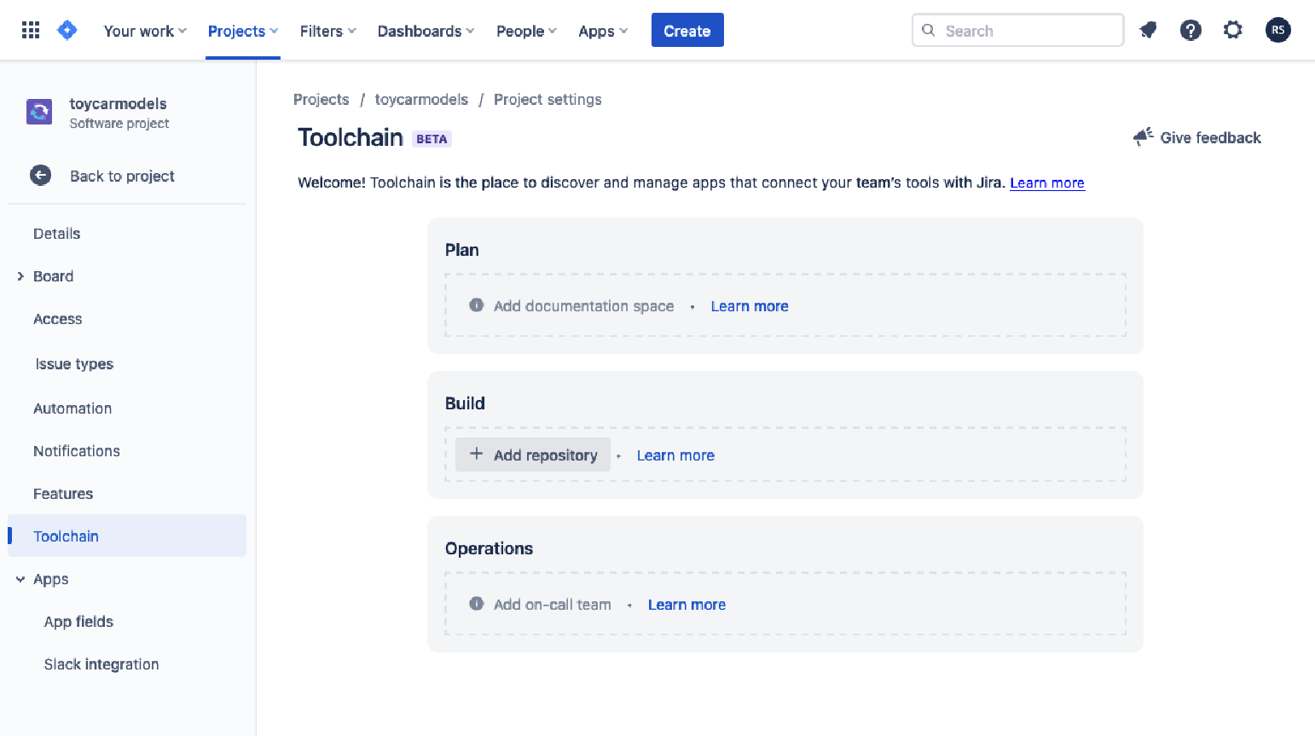The image size is (1315, 736).
Task: Open the app switcher grid icon
Action: 31,31
